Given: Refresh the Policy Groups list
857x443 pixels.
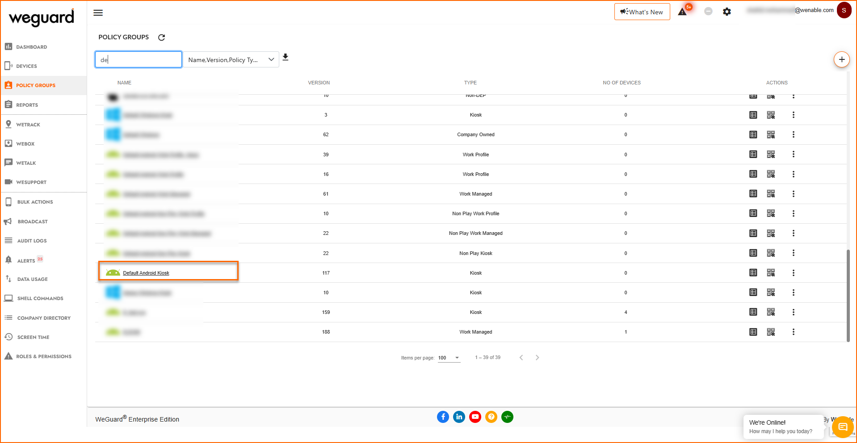Looking at the screenshot, I should (x=162, y=38).
